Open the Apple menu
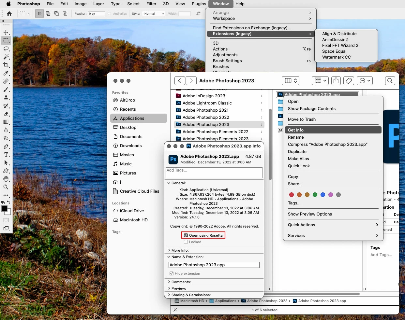Viewport: 405px width, 320px height. point(9,4)
